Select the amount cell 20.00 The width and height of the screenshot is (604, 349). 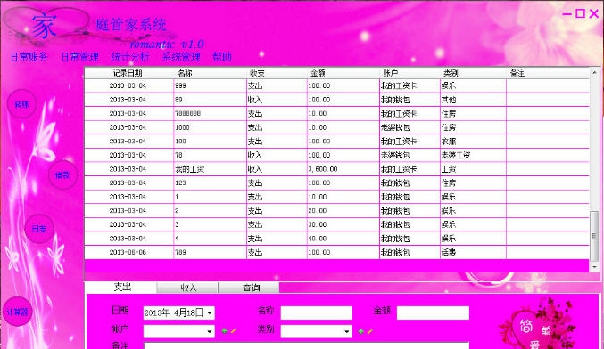tap(343, 211)
